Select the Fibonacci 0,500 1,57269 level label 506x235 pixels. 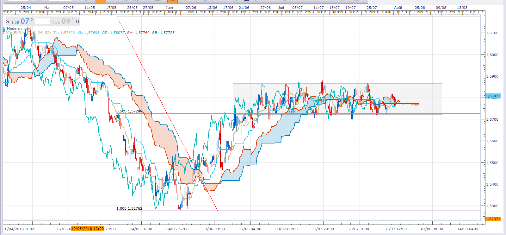[x=129, y=111]
